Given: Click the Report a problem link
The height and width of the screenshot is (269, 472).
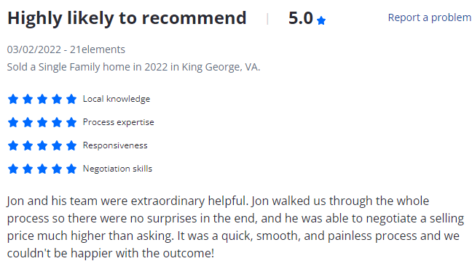Looking at the screenshot, I should [429, 17].
